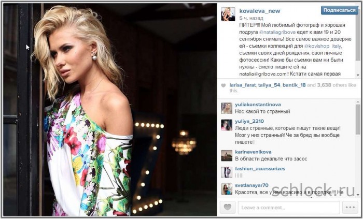The height and width of the screenshot is (219, 363).
Task: Click the heart like button beside comment field
Action: tap(228, 207)
